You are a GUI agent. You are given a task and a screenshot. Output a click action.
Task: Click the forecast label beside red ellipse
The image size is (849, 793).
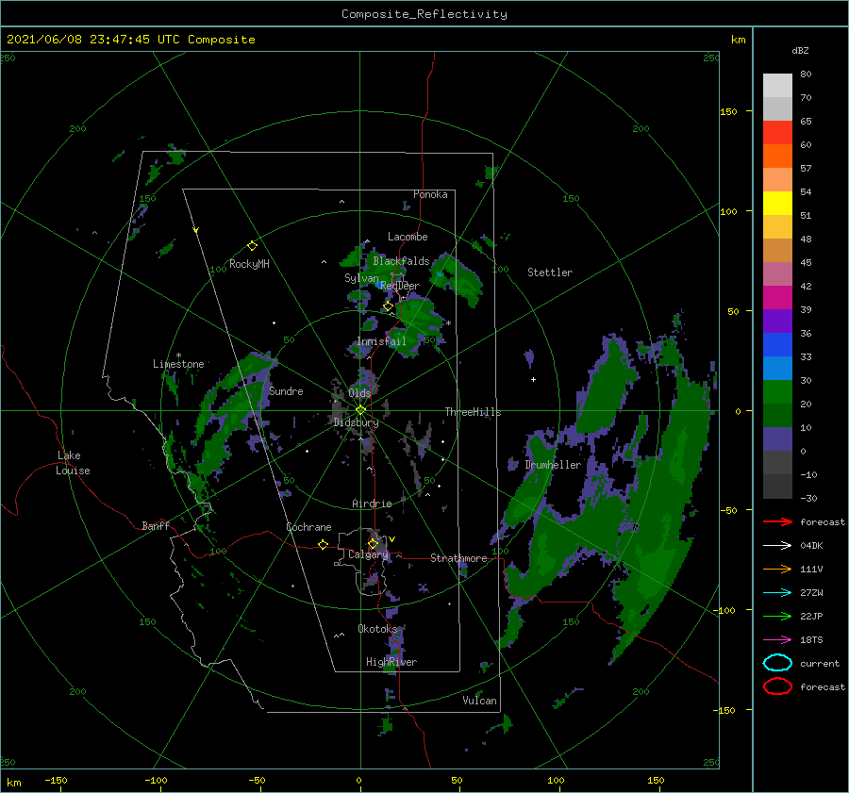click(823, 686)
